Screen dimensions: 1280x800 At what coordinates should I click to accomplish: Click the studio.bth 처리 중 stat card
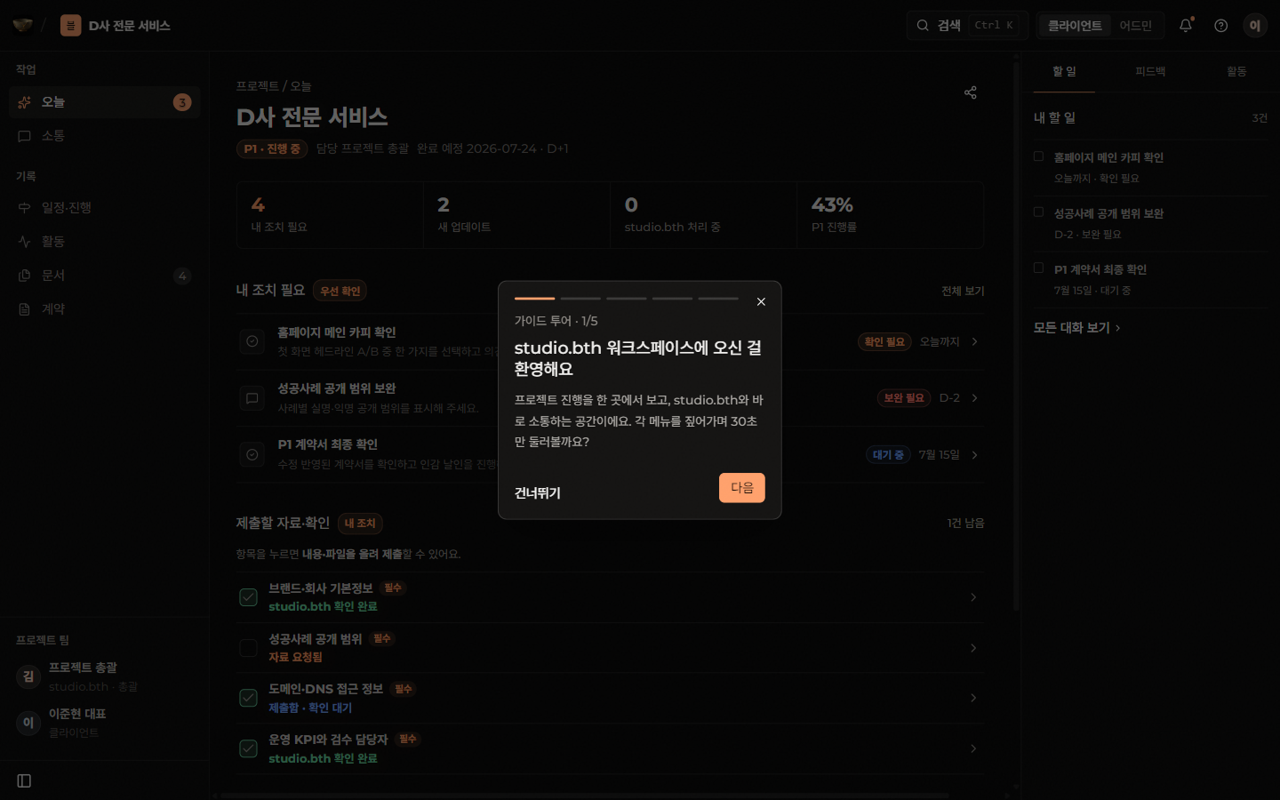704,215
